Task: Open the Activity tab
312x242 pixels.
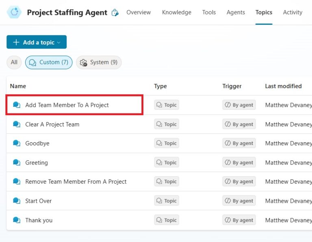Action: pyautogui.click(x=292, y=13)
